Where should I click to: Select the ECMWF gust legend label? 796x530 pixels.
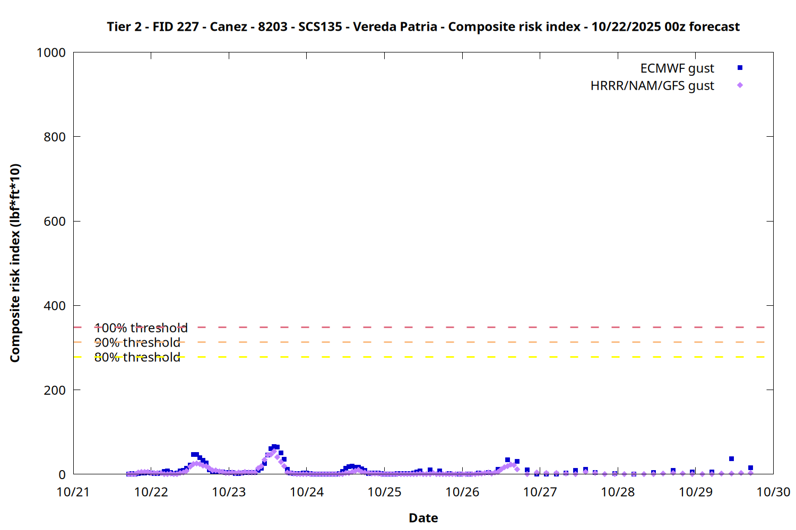click(677, 68)
